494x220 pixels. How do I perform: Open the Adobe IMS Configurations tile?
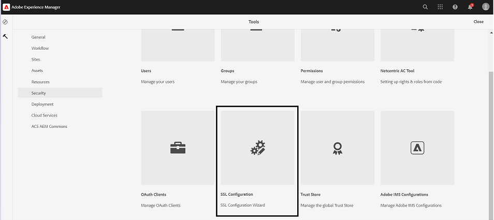click(x=417, y=148)
